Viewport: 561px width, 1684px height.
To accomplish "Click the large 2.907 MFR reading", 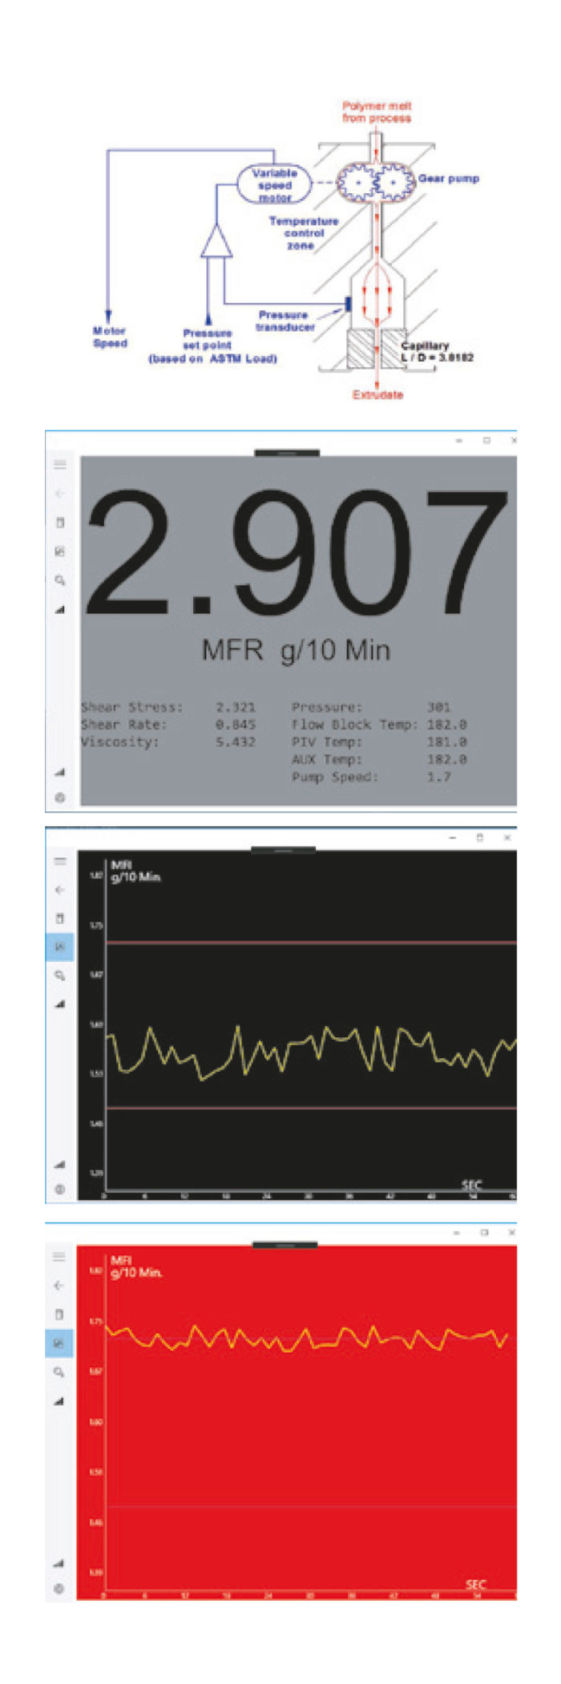I will (x=297, y=555).
